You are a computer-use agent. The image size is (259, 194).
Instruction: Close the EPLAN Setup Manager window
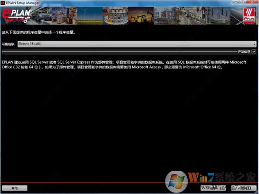pyautogui.click(x=252, y=2)
